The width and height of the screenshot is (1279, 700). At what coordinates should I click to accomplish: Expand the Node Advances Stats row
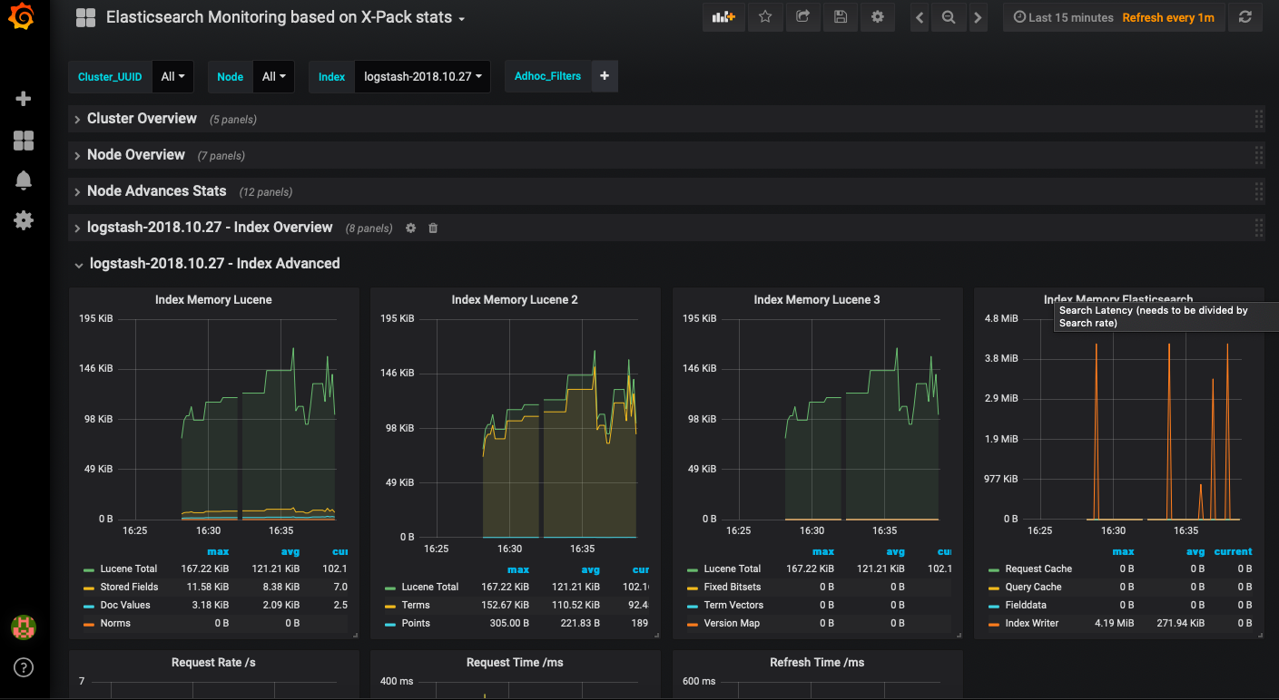tap(156, 191)
